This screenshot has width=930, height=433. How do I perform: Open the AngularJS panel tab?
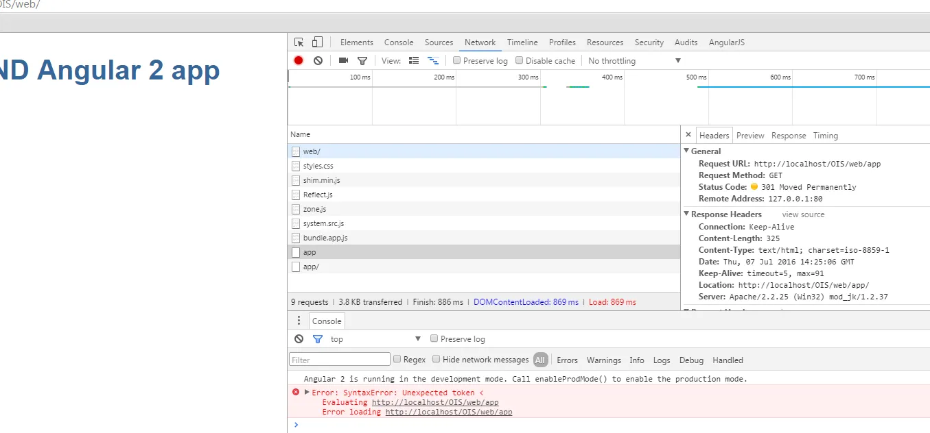pyautogui.click(x=726, y=42)
